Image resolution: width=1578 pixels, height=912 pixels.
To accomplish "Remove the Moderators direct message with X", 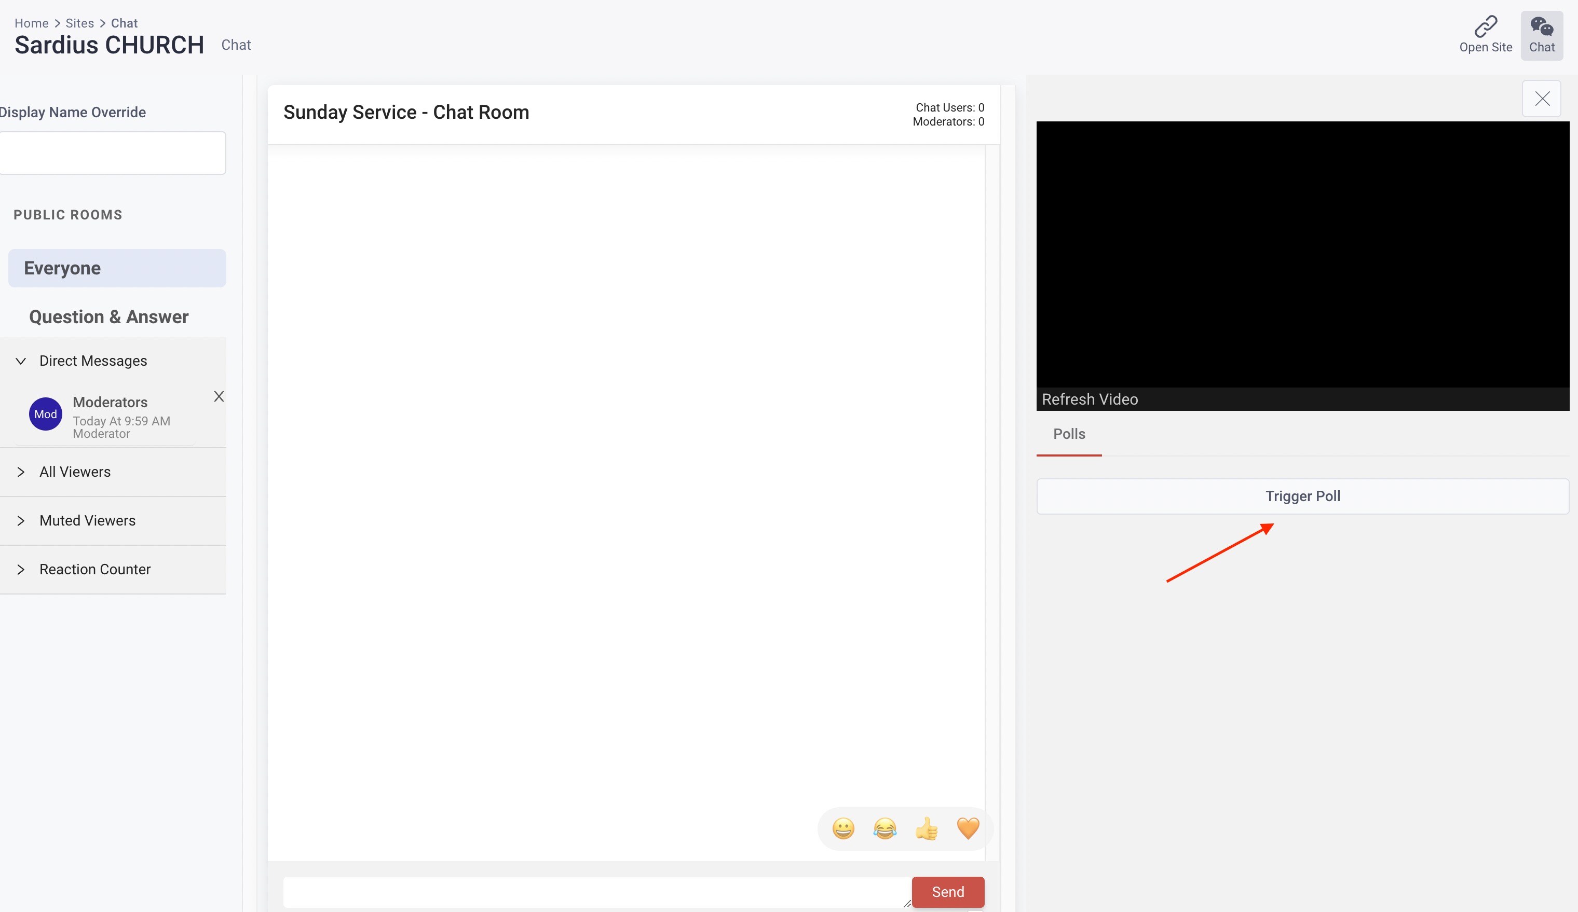I will tap(219, 396).
